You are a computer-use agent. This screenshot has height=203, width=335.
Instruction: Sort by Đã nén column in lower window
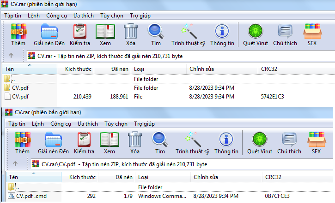116,177
